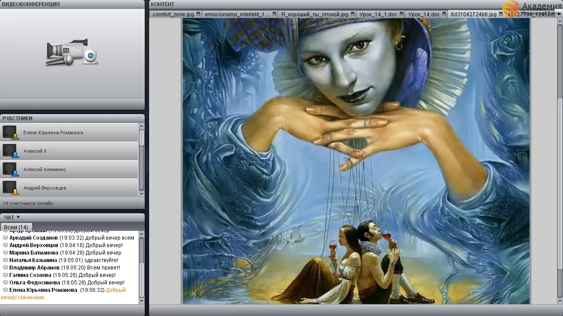
Task: Click document icon on 6d31042724b6.jpg tab
Action: 501,14
